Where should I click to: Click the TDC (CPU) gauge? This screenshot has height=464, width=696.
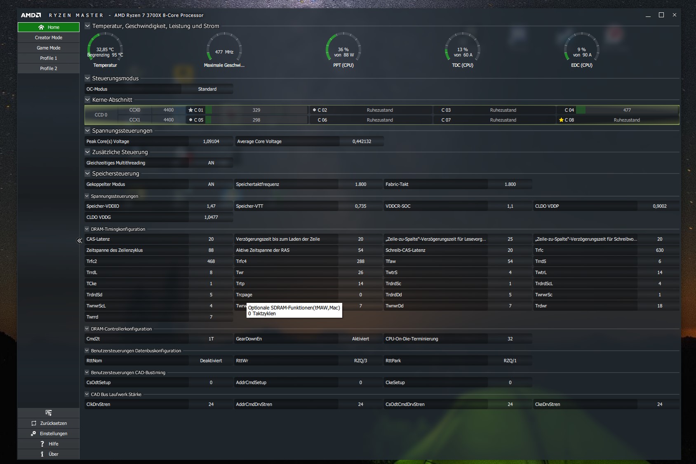point(463,50)
